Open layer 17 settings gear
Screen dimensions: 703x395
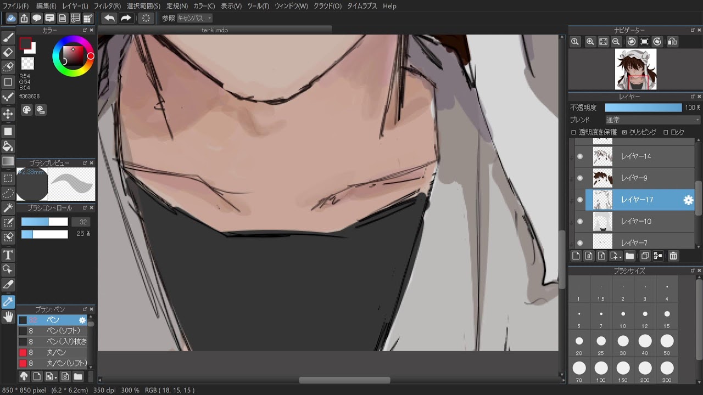click(688, 200)
